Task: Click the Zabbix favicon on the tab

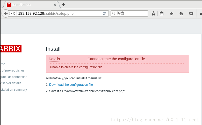Action: pos(9,5)
